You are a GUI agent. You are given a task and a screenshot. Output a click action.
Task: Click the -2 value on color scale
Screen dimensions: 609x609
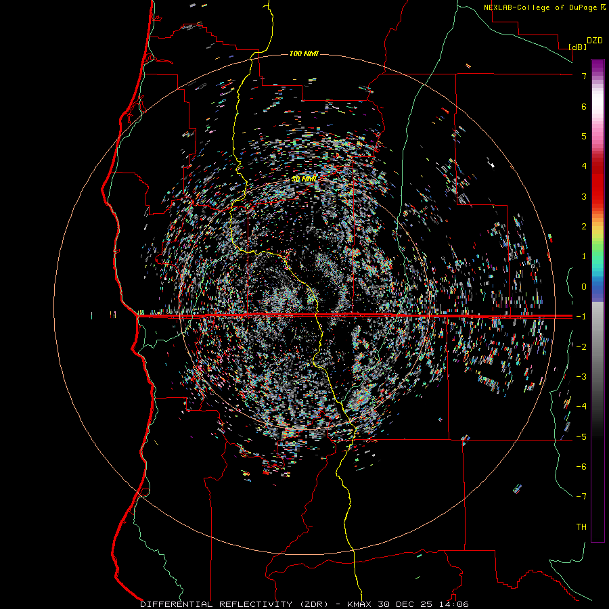click(581, 347)
